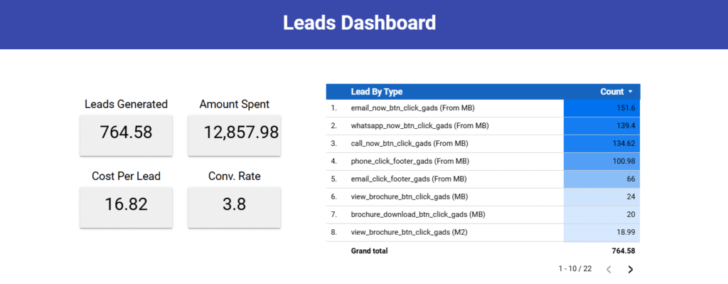Toggle sort arrow next to Count header
This screenshot has width=728, height=284.
pos(631,92)
